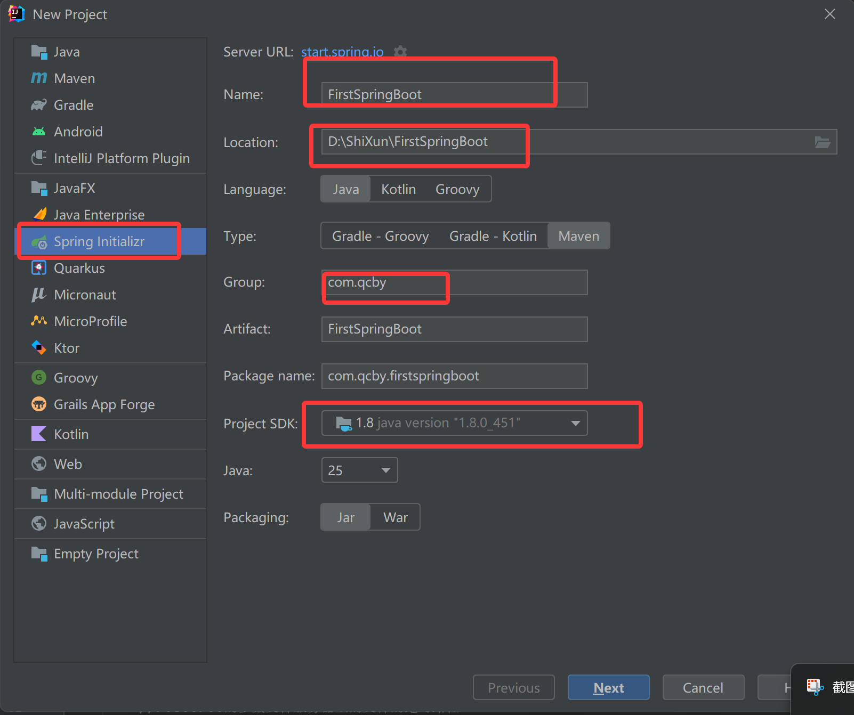This screenshot has height=715, width=854.
Task: Choose the green Groovy G icon
Action: click(x=39, y=378)
